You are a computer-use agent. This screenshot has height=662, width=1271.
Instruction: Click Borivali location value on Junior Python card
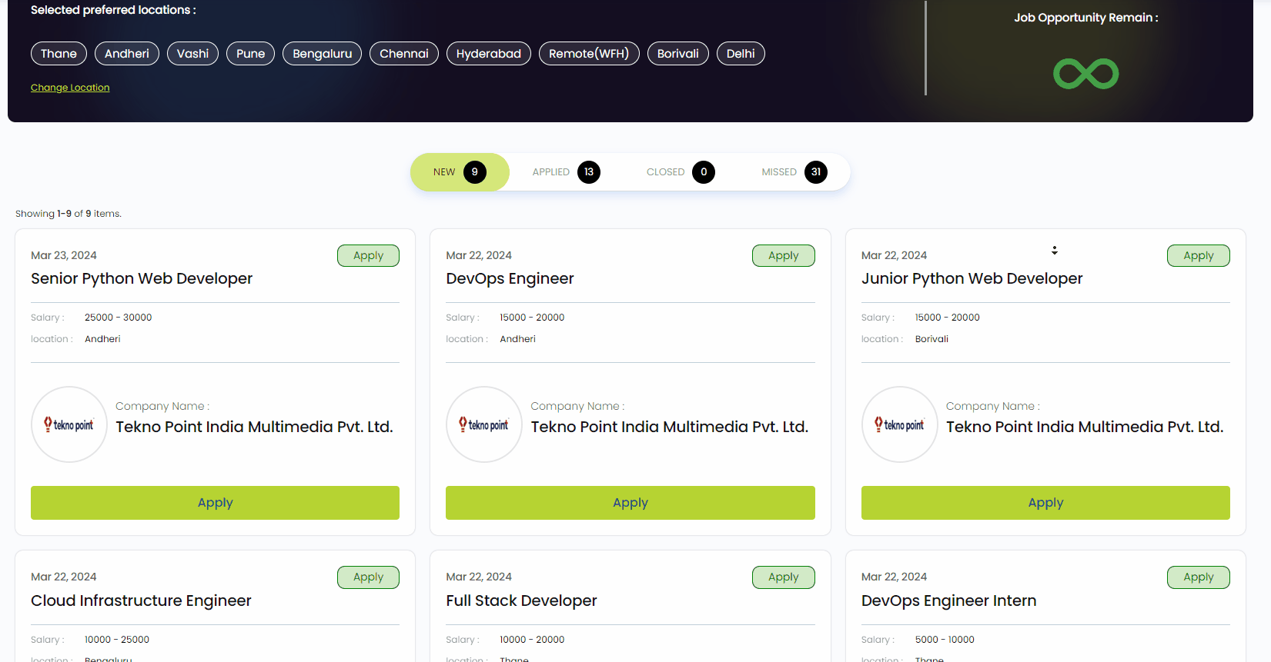[x=932, y=339]
